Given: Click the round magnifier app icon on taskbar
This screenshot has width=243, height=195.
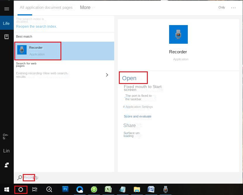Looking at the screenshot, I should pyautogui.click(x=49, y=189).
